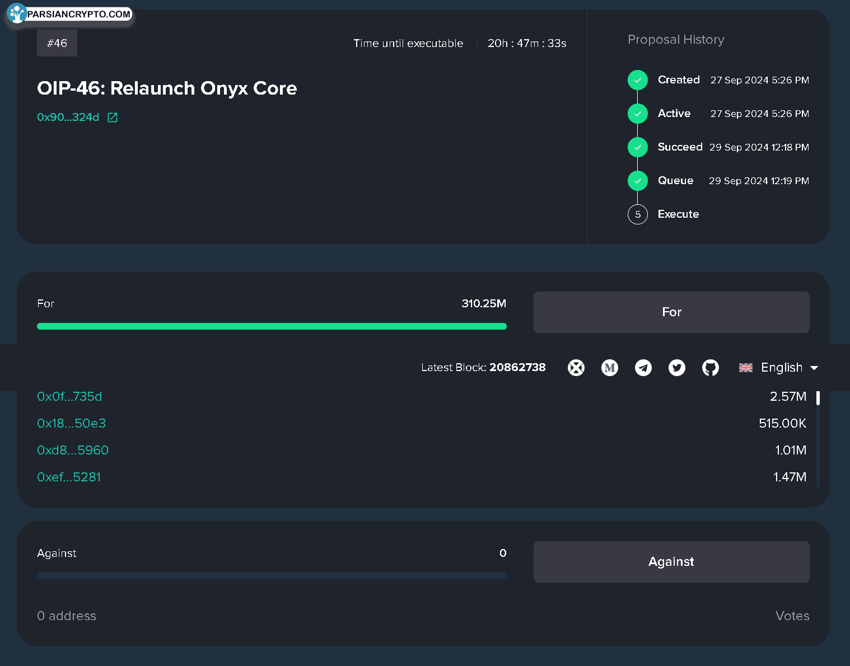The image size is (850, 666).
Task: Vote For using the For button
Action: [x=671, y=312]
